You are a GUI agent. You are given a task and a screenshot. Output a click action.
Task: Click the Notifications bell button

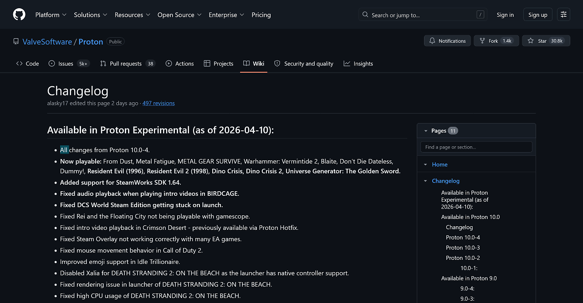pyautogui.click(x=447, y=41)
